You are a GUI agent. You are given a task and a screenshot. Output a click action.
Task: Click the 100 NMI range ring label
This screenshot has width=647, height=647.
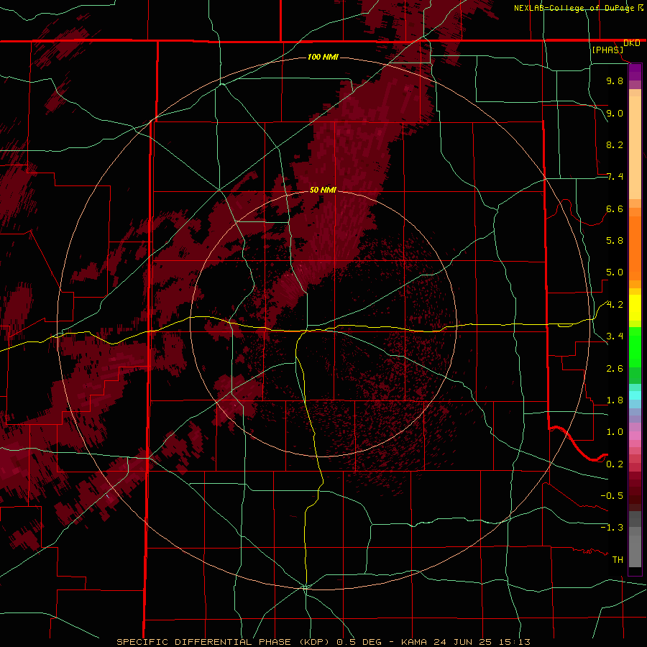tap(323, 57)
